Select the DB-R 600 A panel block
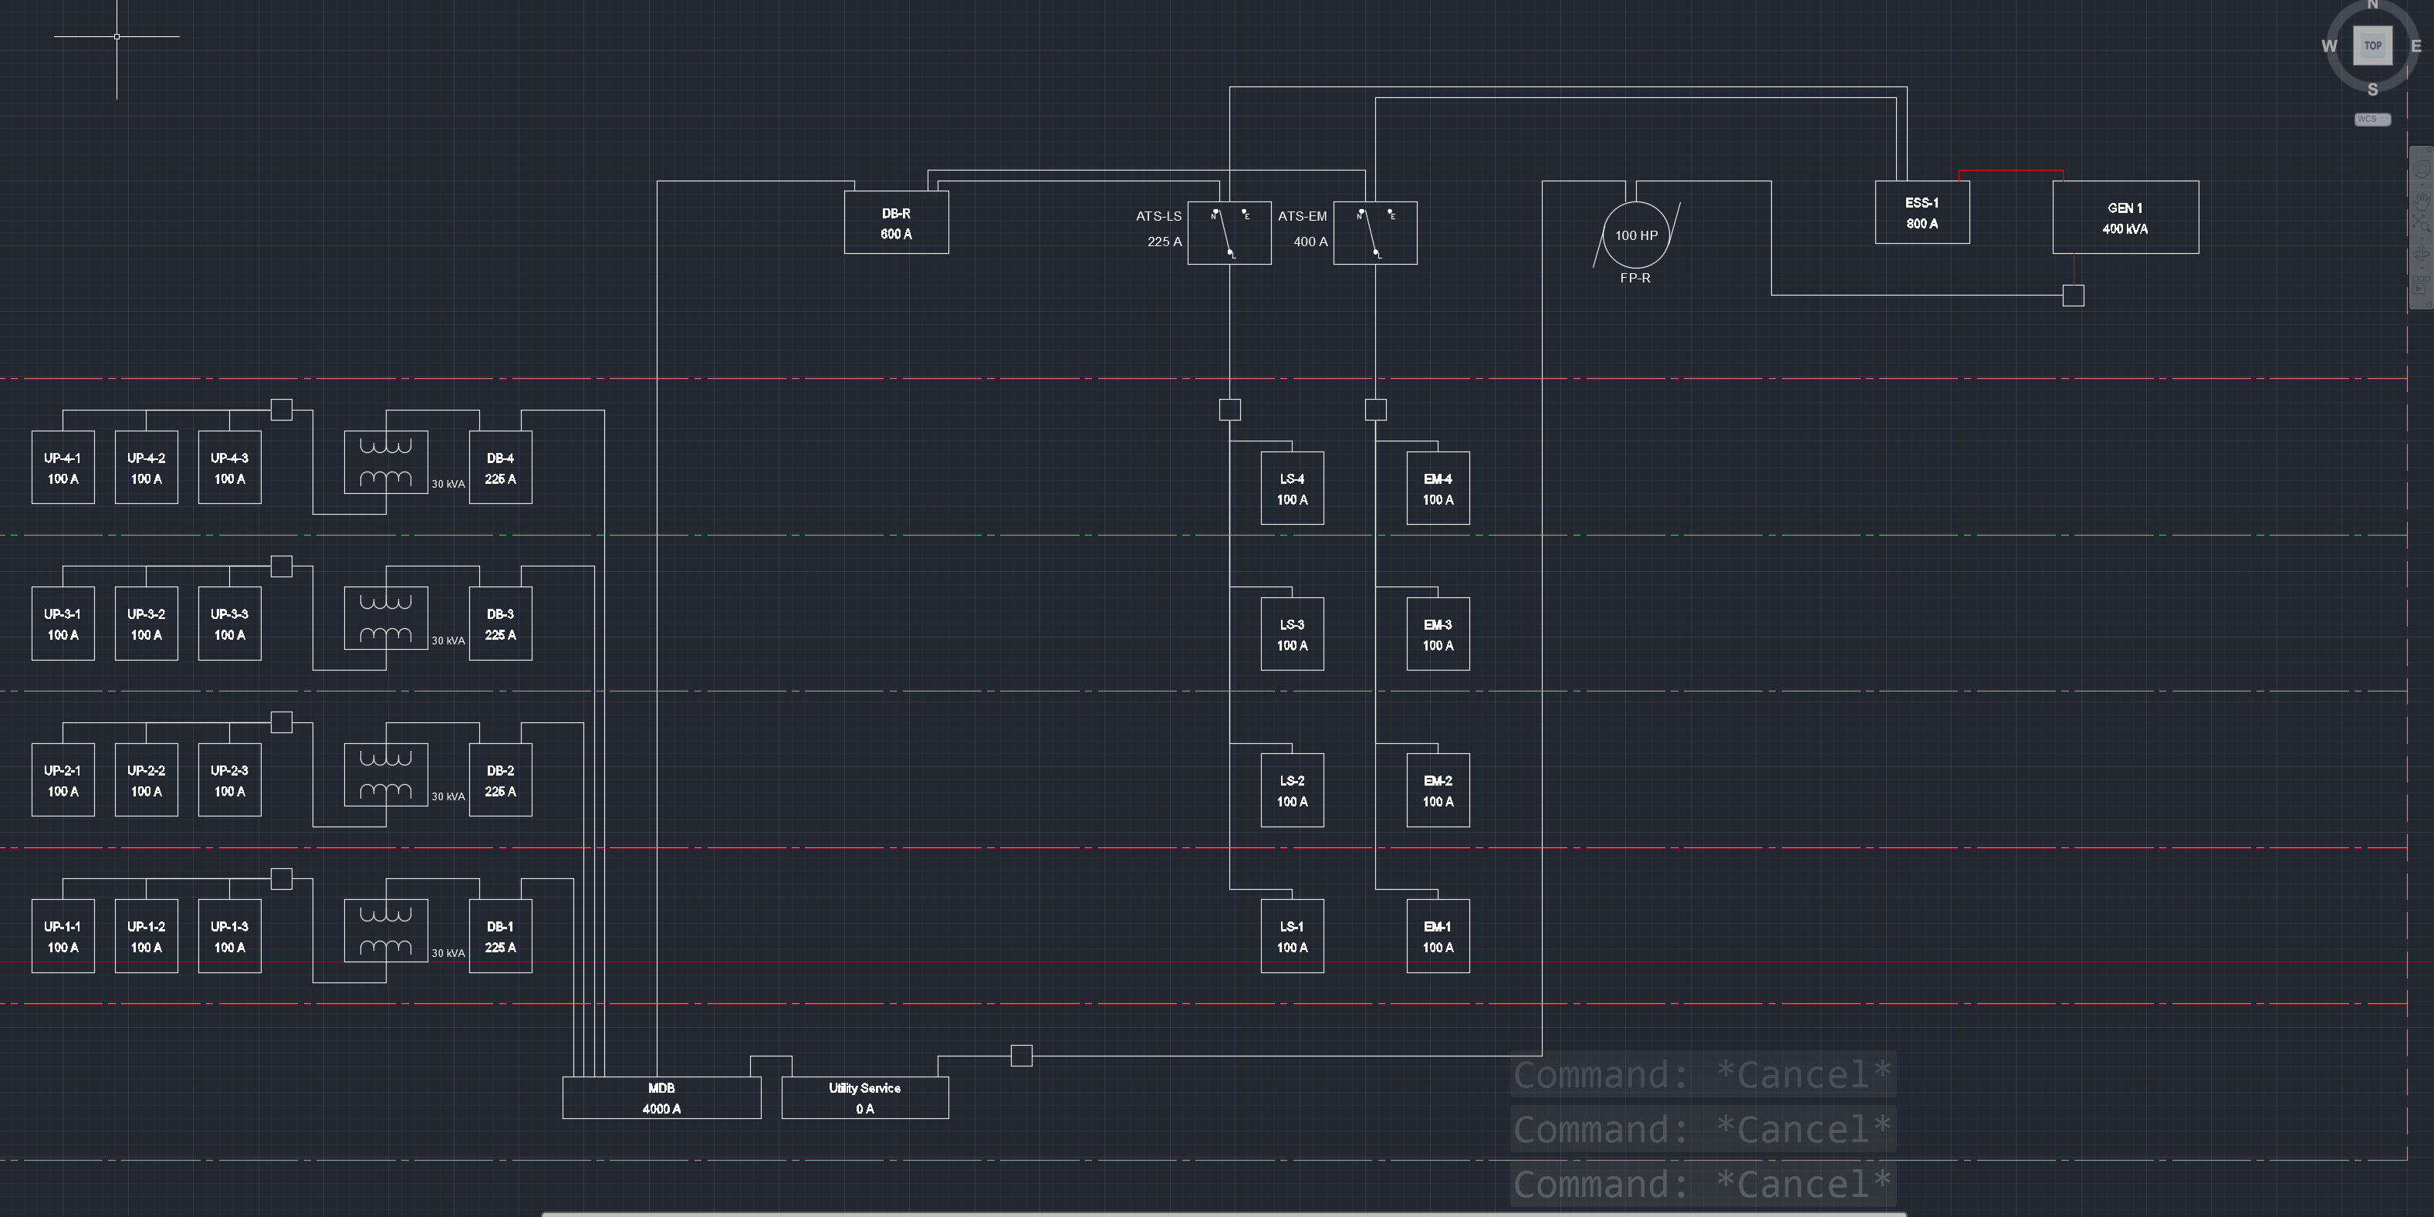The width and height of the screenshot is (2434, 1217). (897, 222)
